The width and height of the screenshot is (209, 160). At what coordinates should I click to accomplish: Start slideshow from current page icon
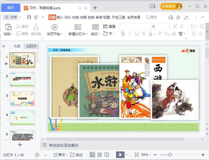pyautogui.click(x=55, y=27)
